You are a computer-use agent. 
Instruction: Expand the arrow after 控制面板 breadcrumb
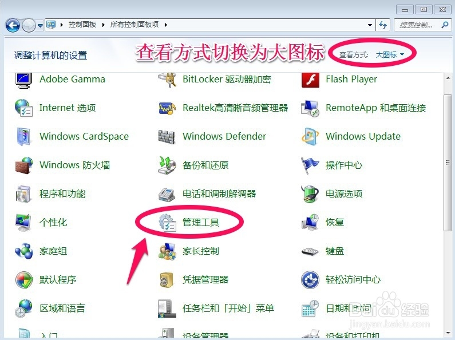click(x=103, y=25)
